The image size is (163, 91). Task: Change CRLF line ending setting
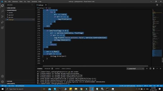151,86
